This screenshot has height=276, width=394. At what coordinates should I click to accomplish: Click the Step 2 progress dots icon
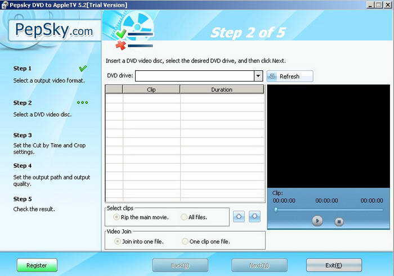pyautogui.click(x=82, y=102)
